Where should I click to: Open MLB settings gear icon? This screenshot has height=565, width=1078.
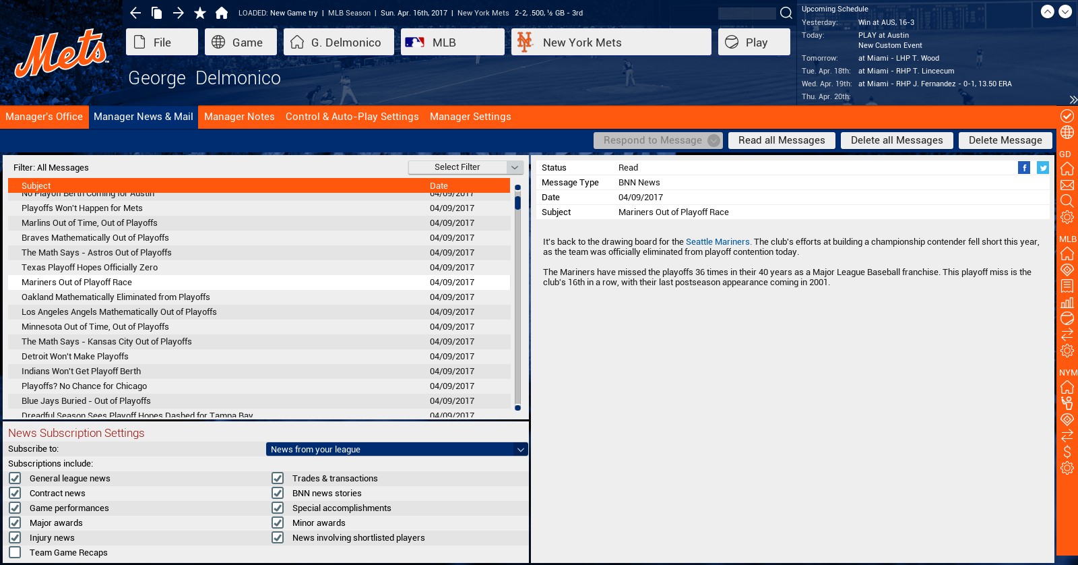pyautogui.click(x=1067, y=351)
